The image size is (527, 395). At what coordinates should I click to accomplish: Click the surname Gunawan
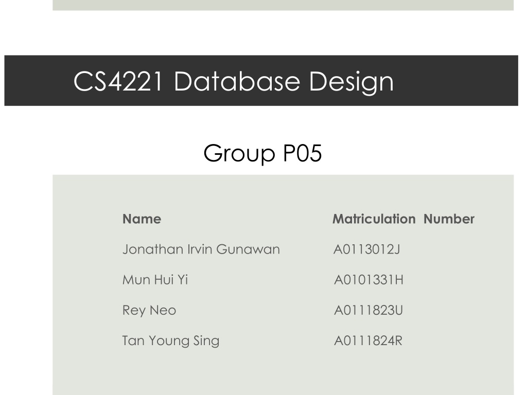(x=248, y=249)
